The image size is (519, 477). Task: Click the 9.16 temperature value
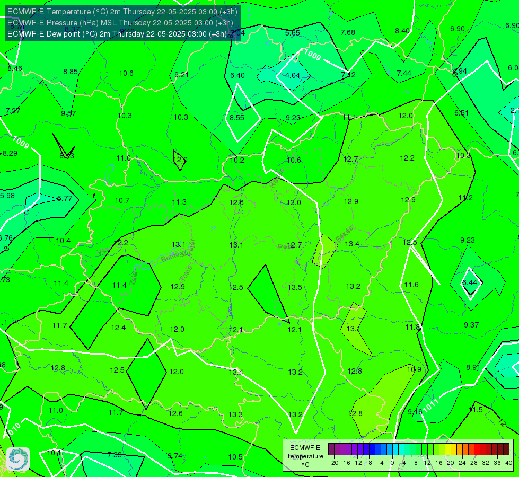tap(415, 412)
